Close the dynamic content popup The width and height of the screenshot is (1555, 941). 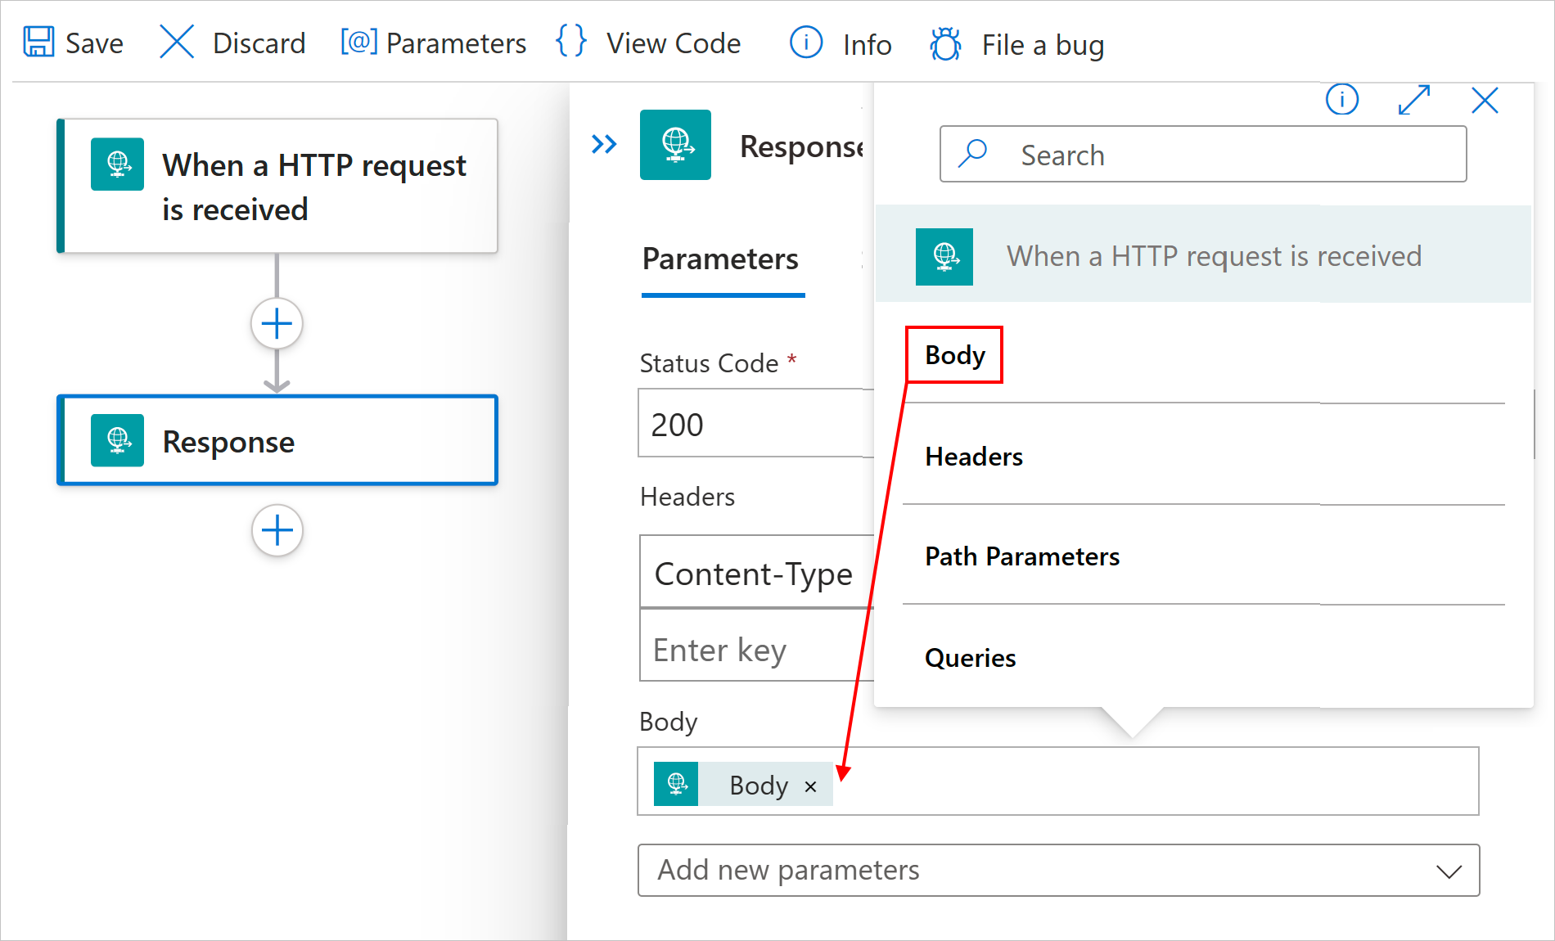[1485, 100]
